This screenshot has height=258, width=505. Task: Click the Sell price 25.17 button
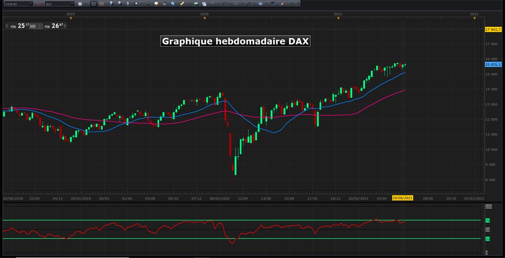click(19, 26)
